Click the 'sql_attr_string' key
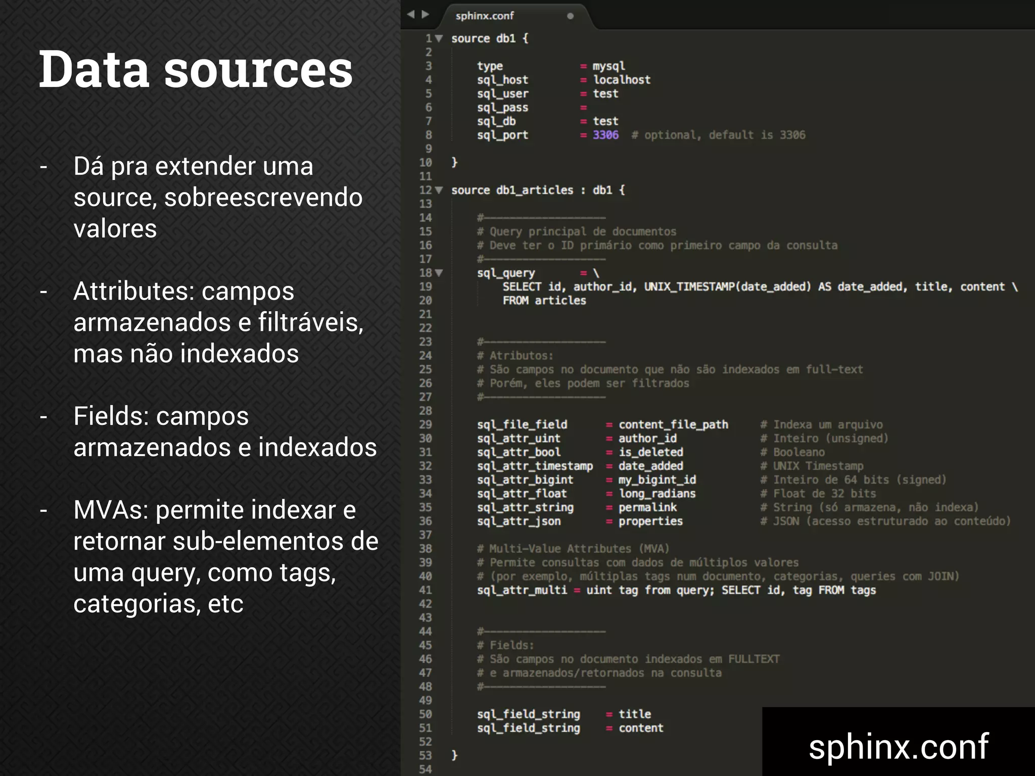The image size is (1035, 776). pyautogui.click(x=525, y=507)
